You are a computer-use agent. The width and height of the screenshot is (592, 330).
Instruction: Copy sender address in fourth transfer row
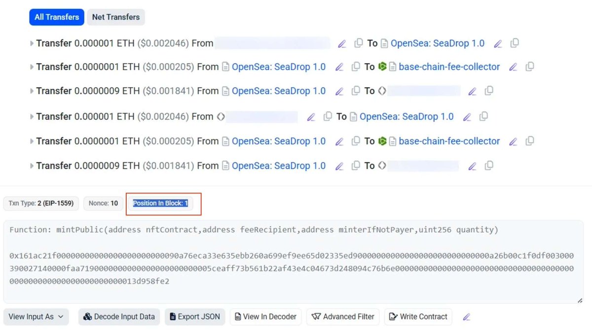pos(328,116)
